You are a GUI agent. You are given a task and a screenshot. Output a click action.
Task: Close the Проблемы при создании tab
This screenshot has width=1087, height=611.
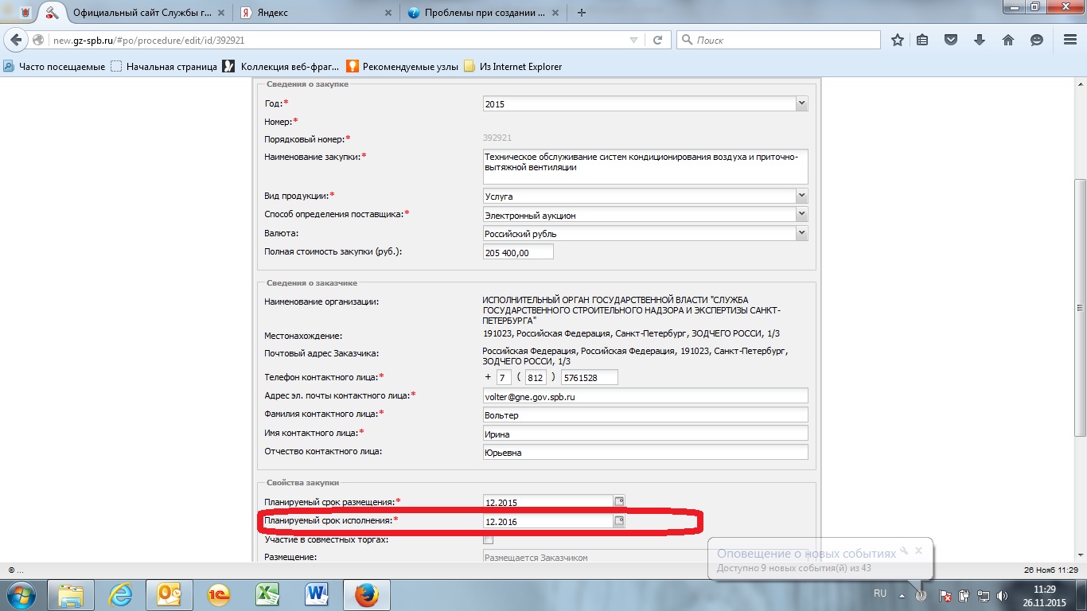(x=557, y=13)
